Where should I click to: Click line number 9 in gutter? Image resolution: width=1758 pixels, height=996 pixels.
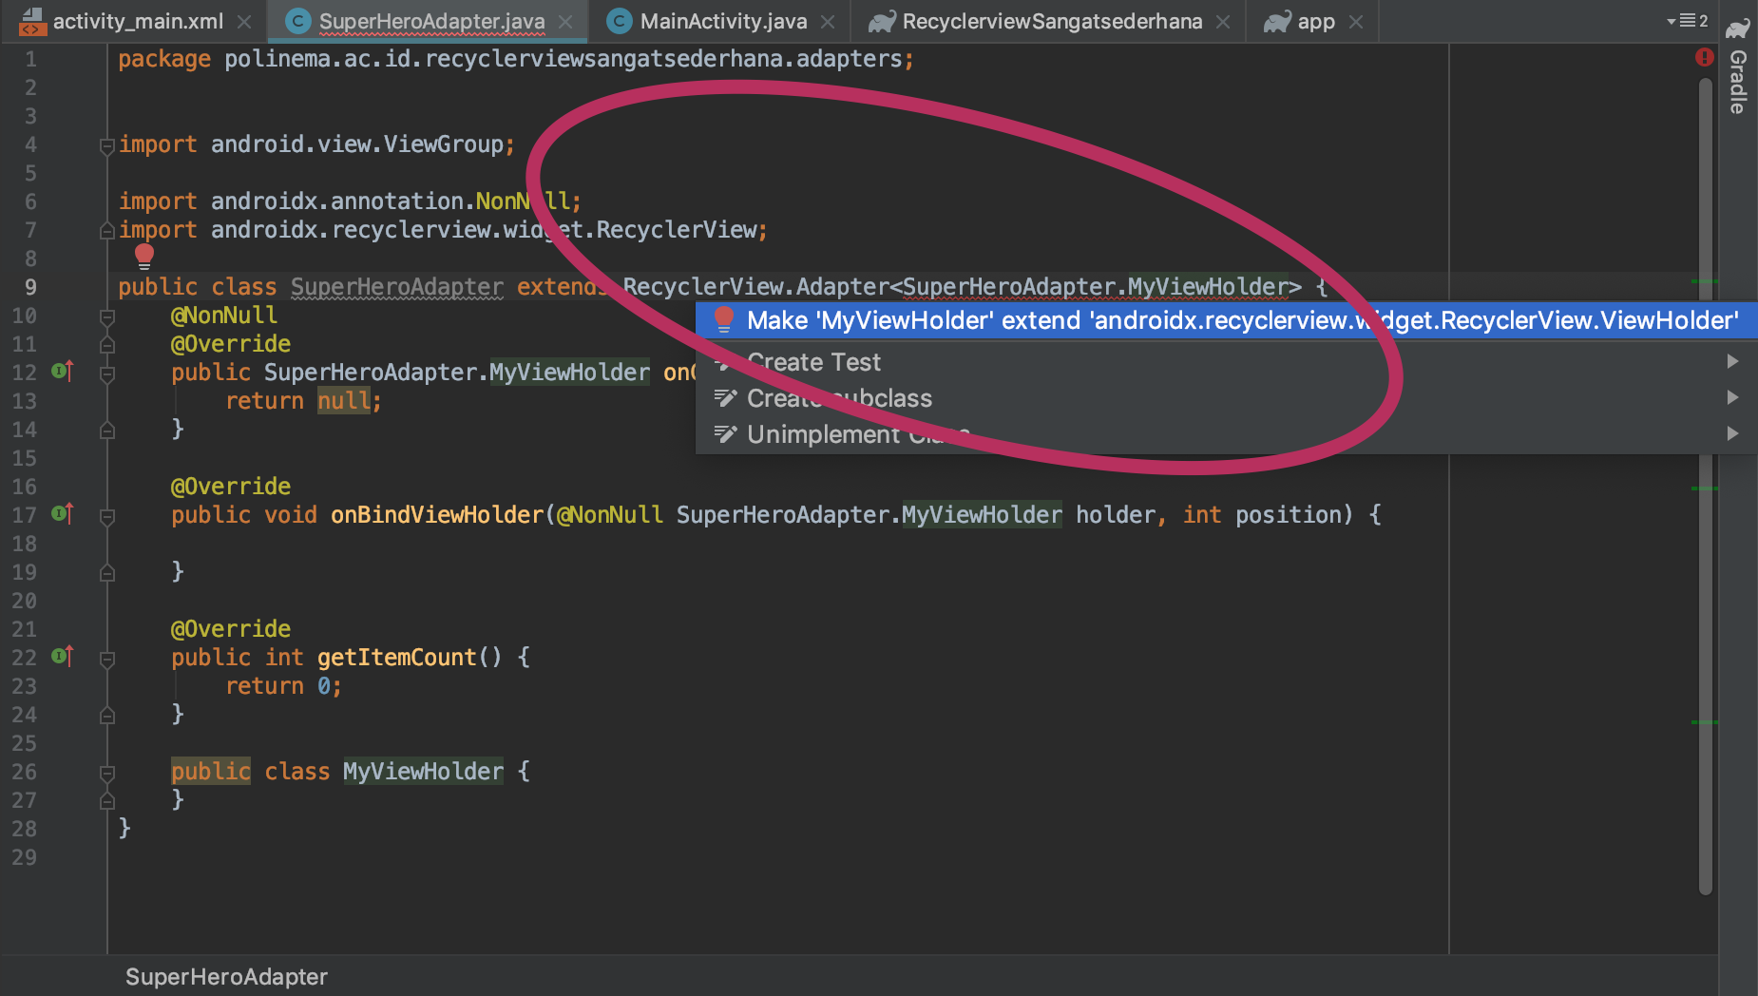point(30,287)
